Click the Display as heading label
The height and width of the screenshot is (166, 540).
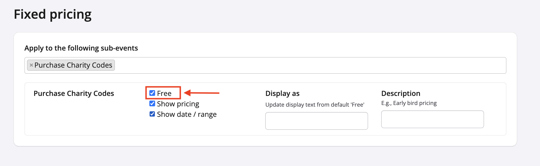tap(282, 93)
